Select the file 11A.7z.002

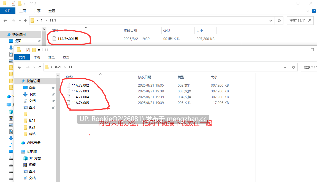(x=80, y=85)
